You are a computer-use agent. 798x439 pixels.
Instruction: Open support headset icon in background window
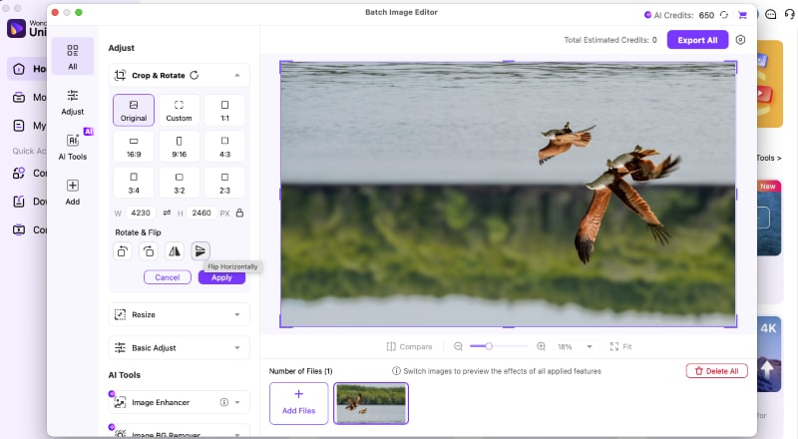(789, 14)
